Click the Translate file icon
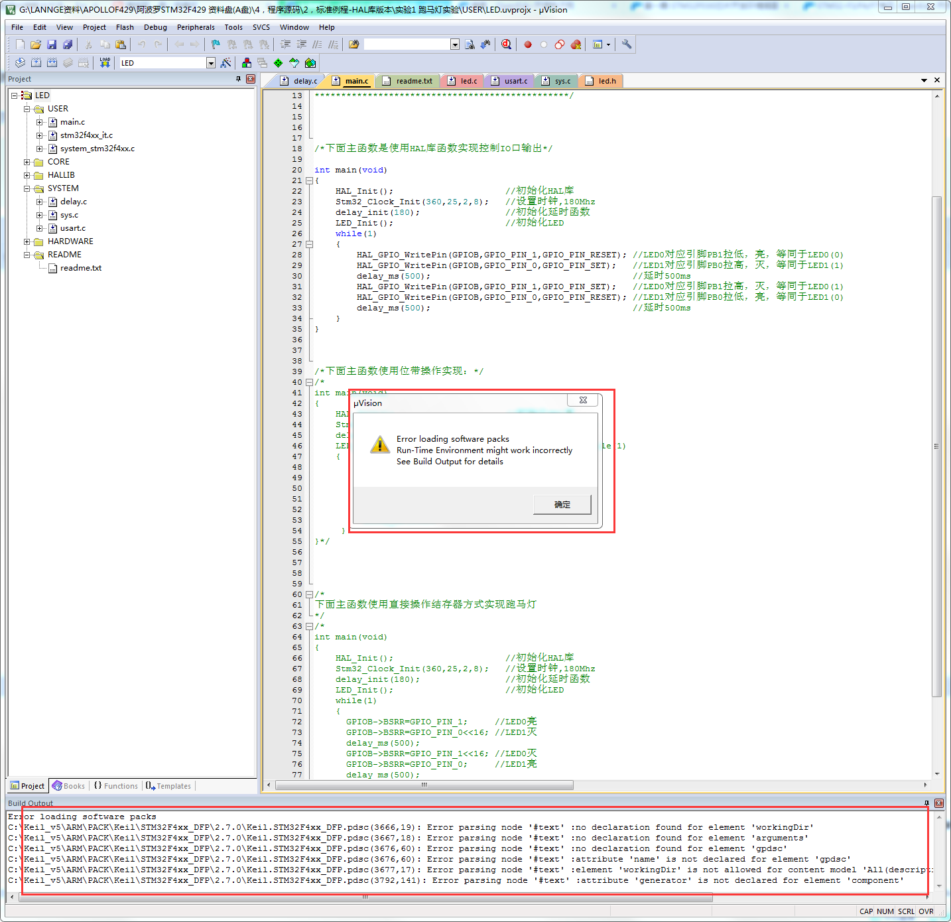The height and width of the screenshot is (922, 951). (x=20, y=63)
